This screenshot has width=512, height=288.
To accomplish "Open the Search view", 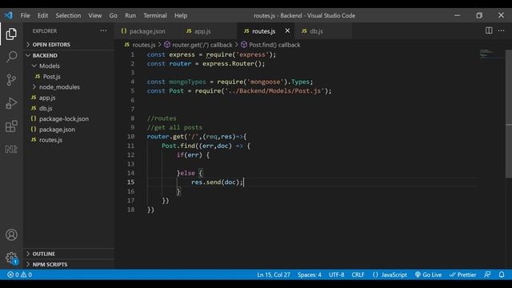I will pos(11,57).
